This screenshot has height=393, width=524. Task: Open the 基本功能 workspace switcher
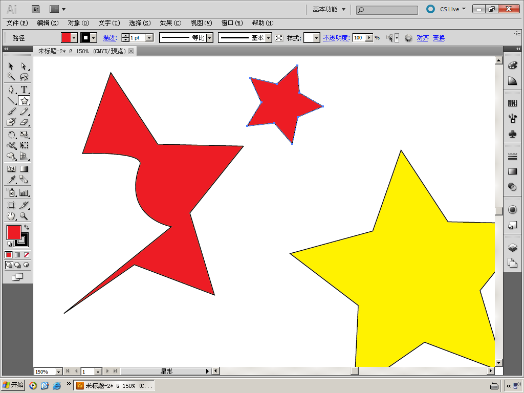[329, 9]
